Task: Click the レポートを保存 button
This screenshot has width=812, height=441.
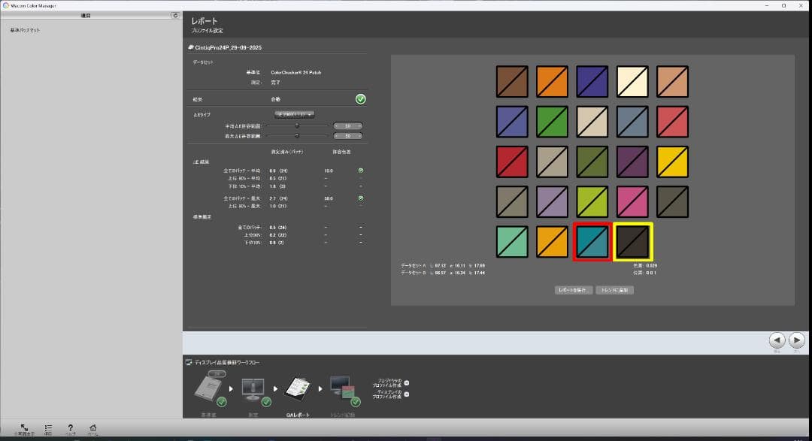Action: coord(574,290)
